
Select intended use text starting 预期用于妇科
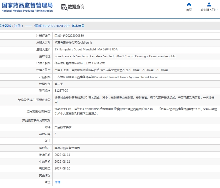(136, 111)
